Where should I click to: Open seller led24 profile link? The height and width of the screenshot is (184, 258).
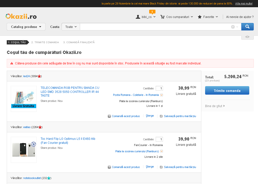(26, 76)
